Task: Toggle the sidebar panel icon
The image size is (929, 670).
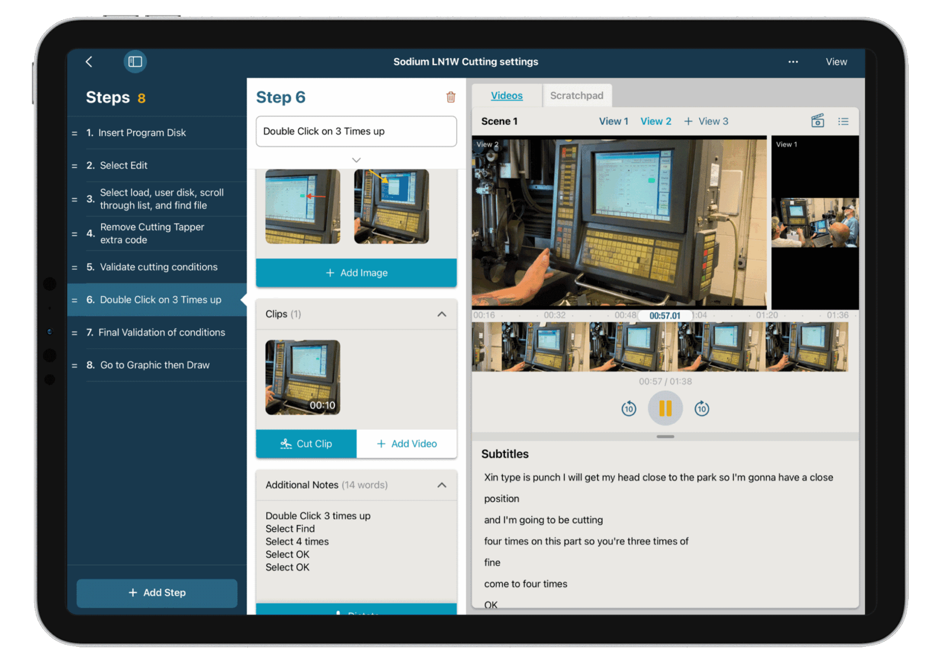Action: [135, 62]
